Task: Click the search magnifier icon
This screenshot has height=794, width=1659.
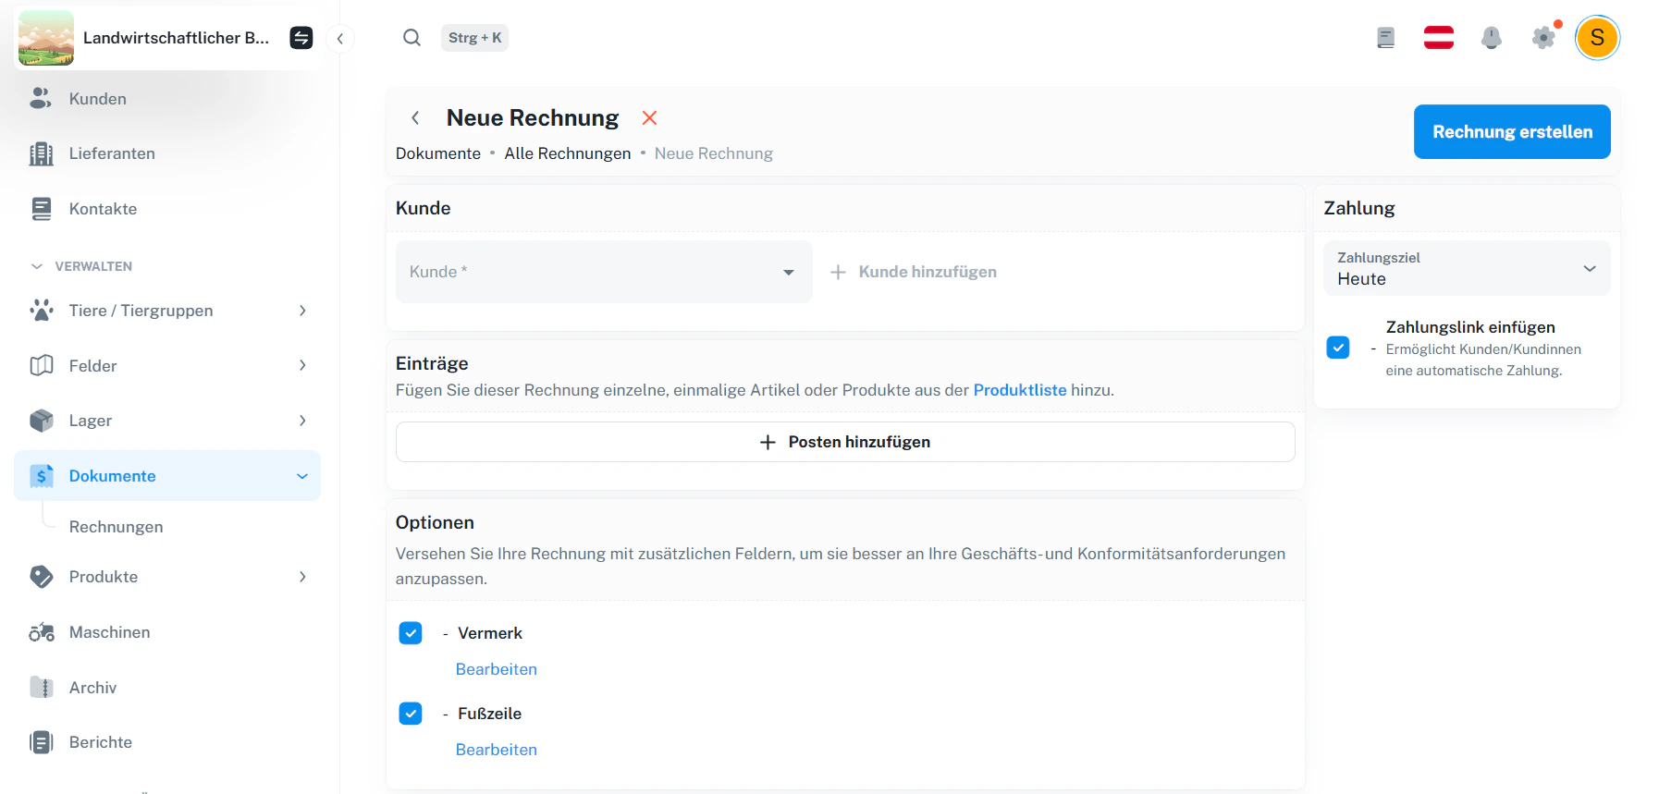Action: pos(412,38)
